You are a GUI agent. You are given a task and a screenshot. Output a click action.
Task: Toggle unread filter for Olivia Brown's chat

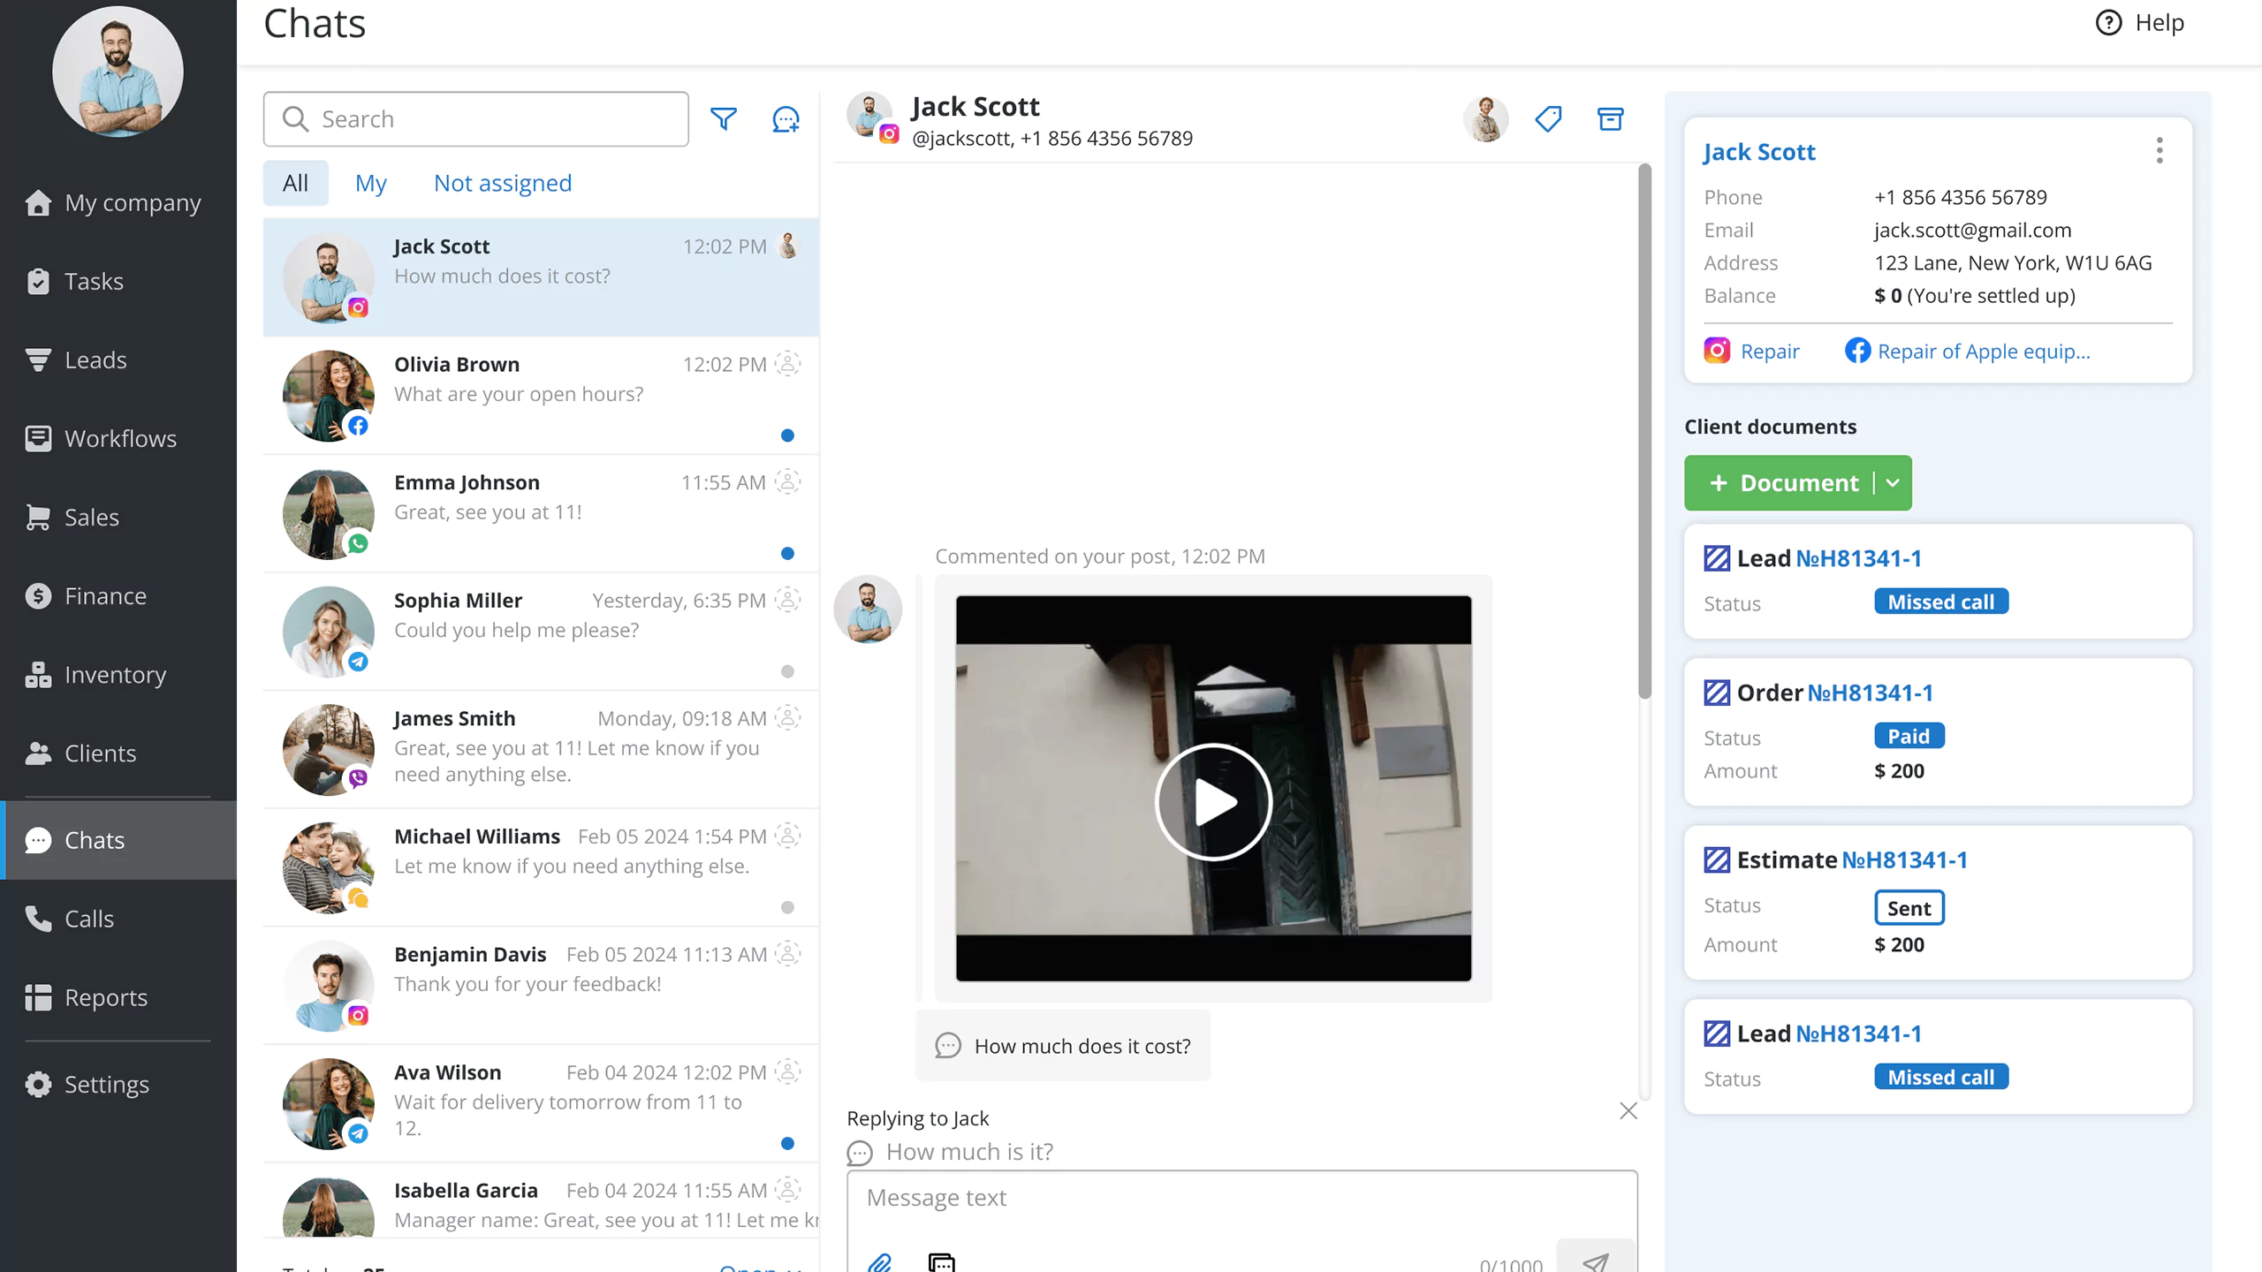pyautogui.click(x=789, y=435)
